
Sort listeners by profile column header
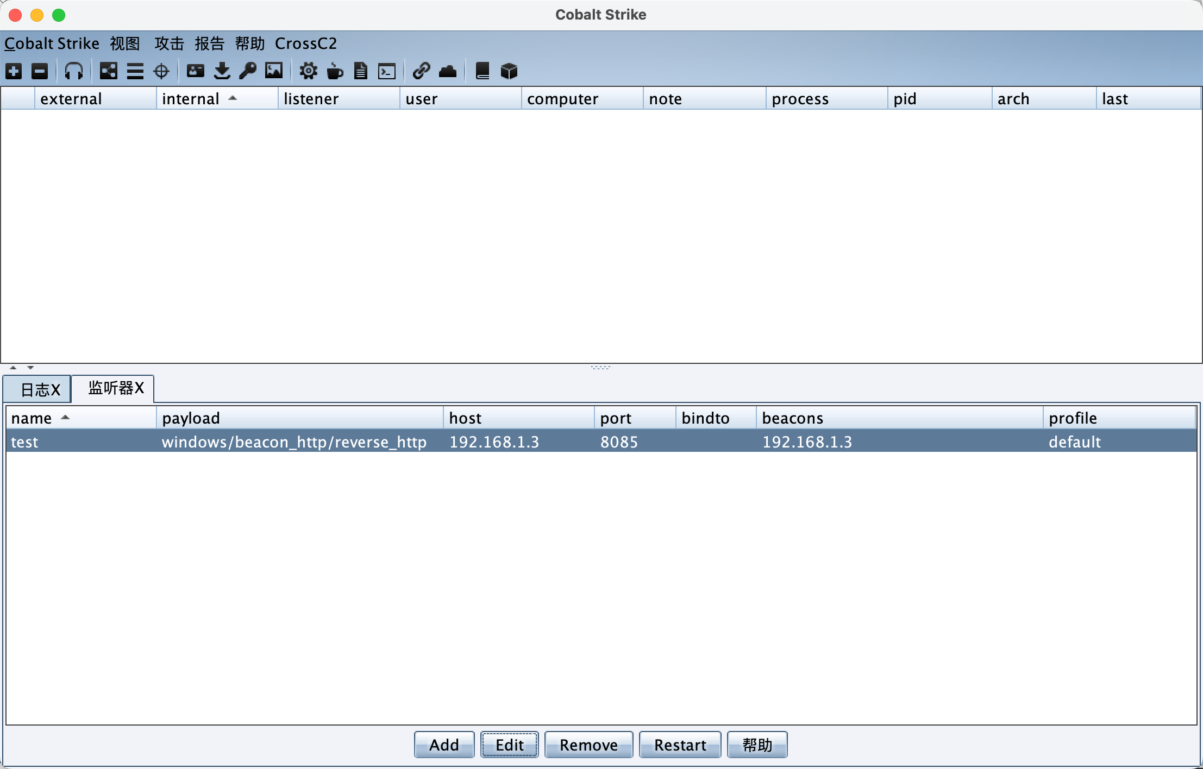[1119, 418]
